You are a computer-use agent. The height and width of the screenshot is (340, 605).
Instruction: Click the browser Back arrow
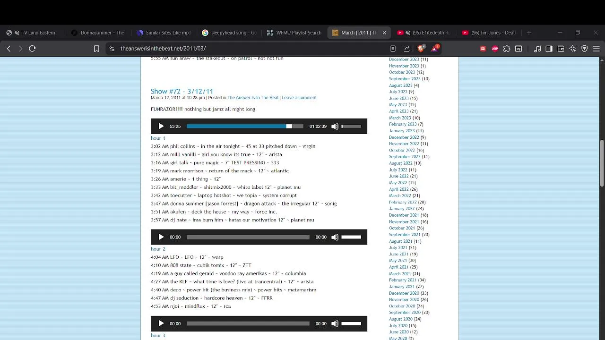9,49
